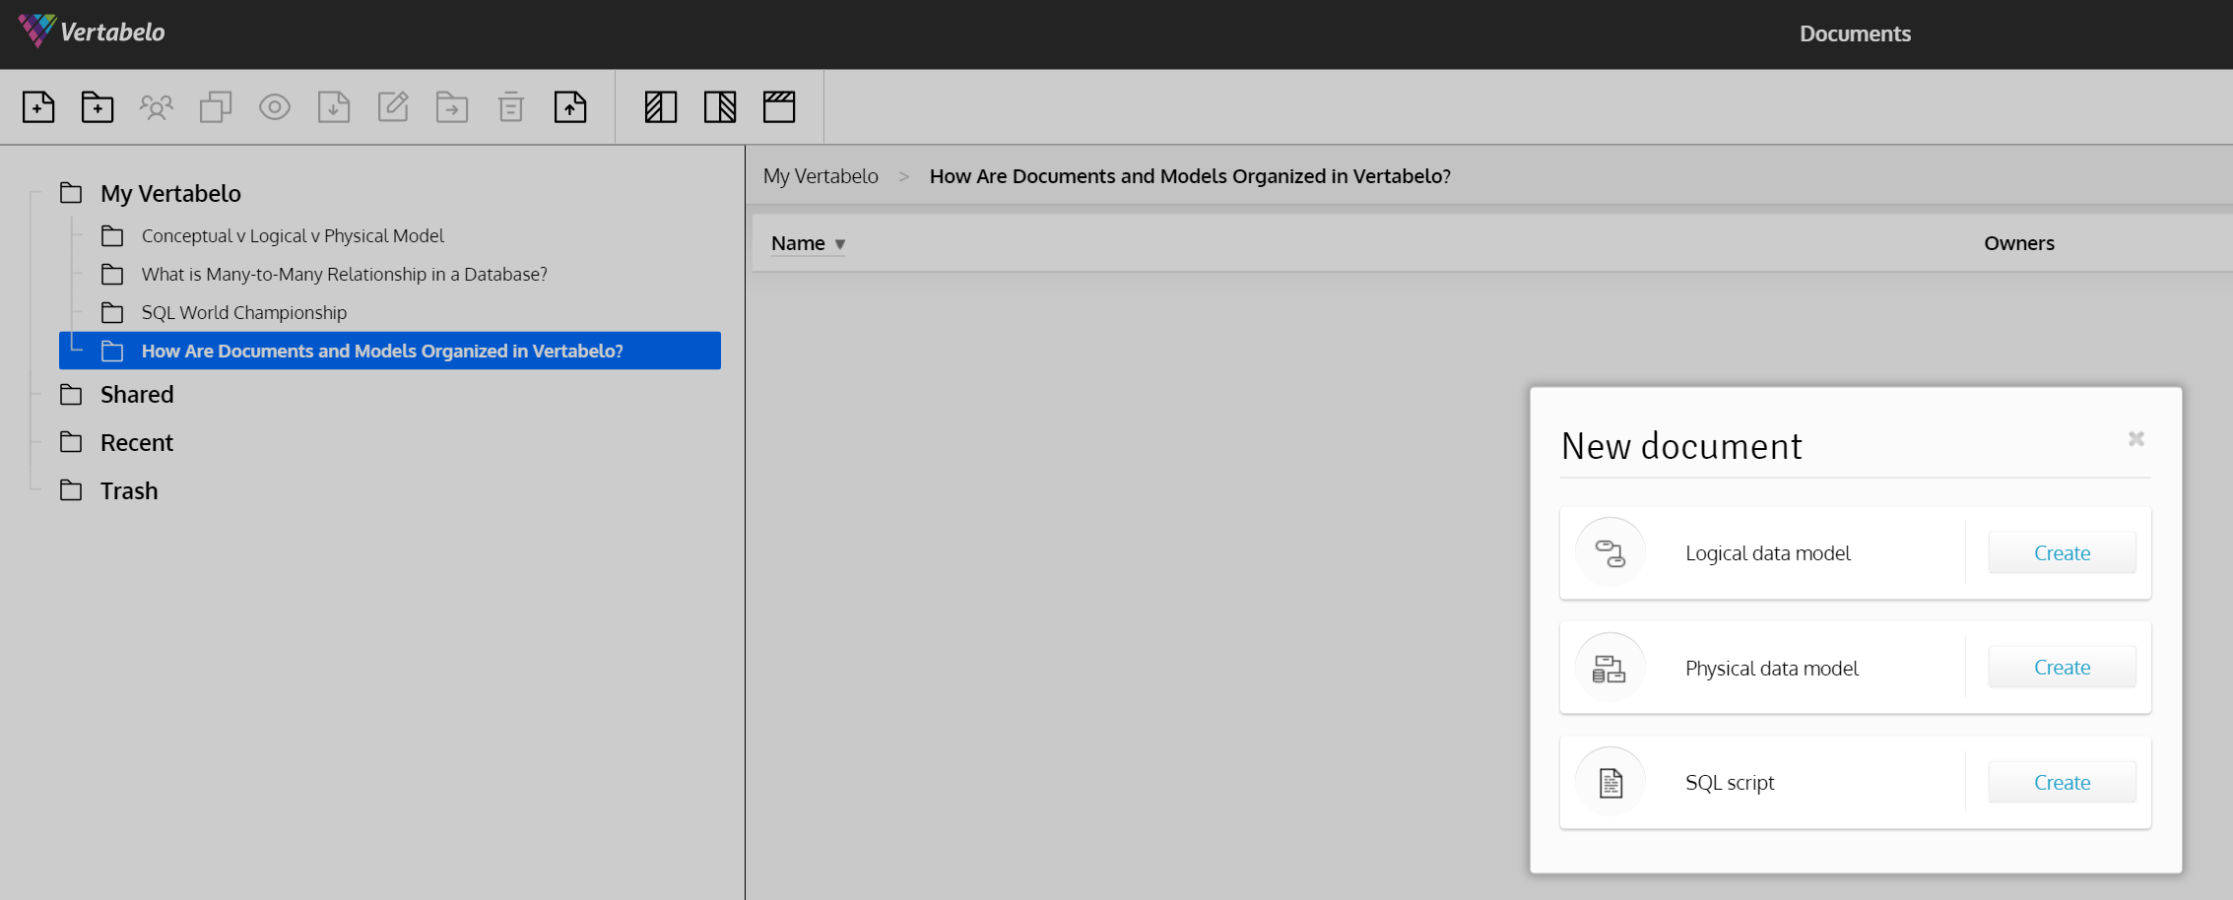
Task: Create a Physical data model
Action: (2062, 667)
